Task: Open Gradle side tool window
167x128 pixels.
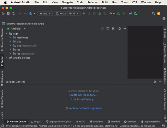Action: pos(165,33)
